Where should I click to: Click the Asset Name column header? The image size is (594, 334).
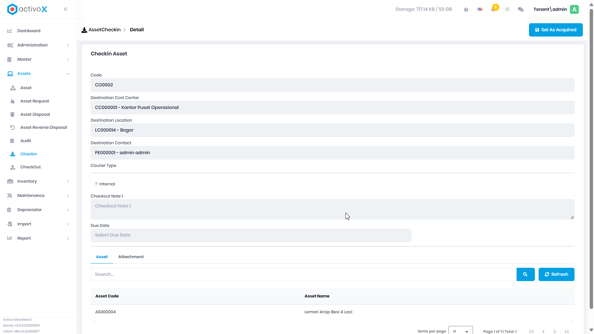coord(317,296)
